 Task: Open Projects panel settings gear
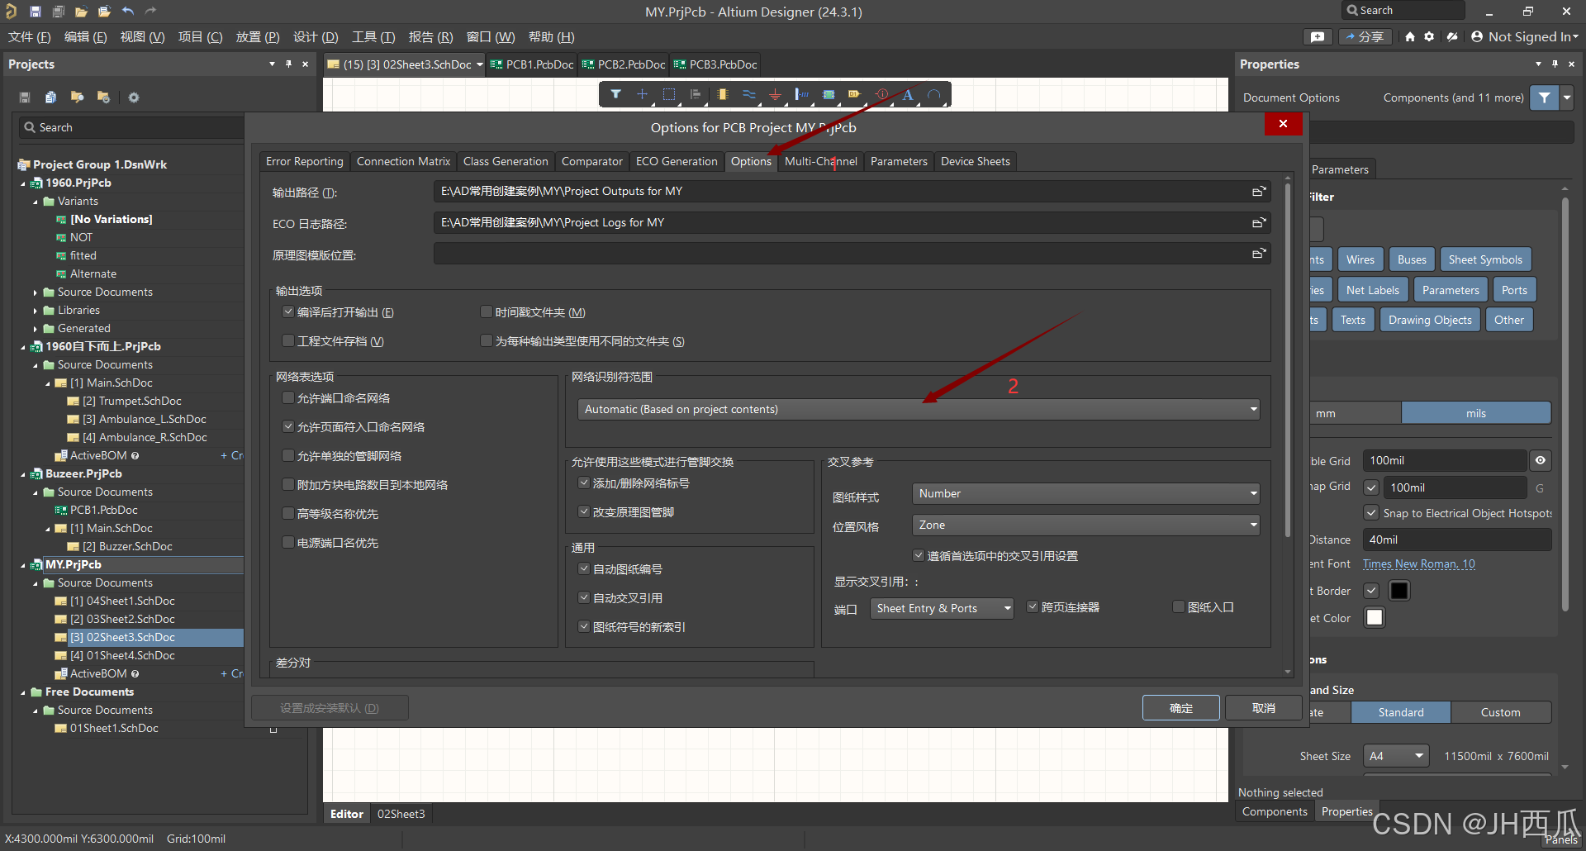click(x=134, y=97)
